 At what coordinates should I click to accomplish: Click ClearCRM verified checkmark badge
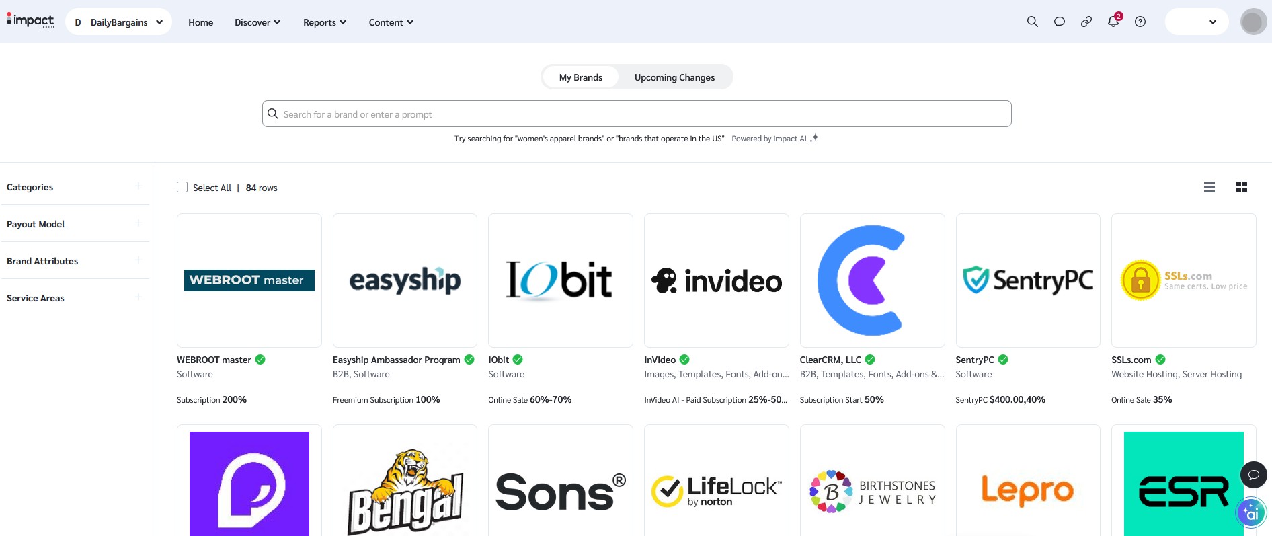[x=870, y=360]
